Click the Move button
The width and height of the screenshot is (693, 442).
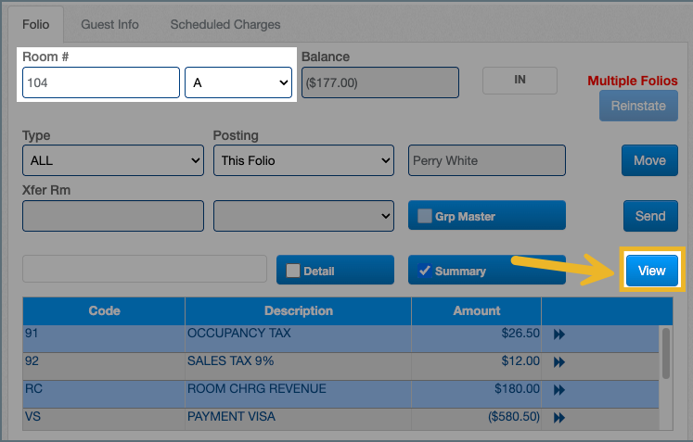point(649,160)
